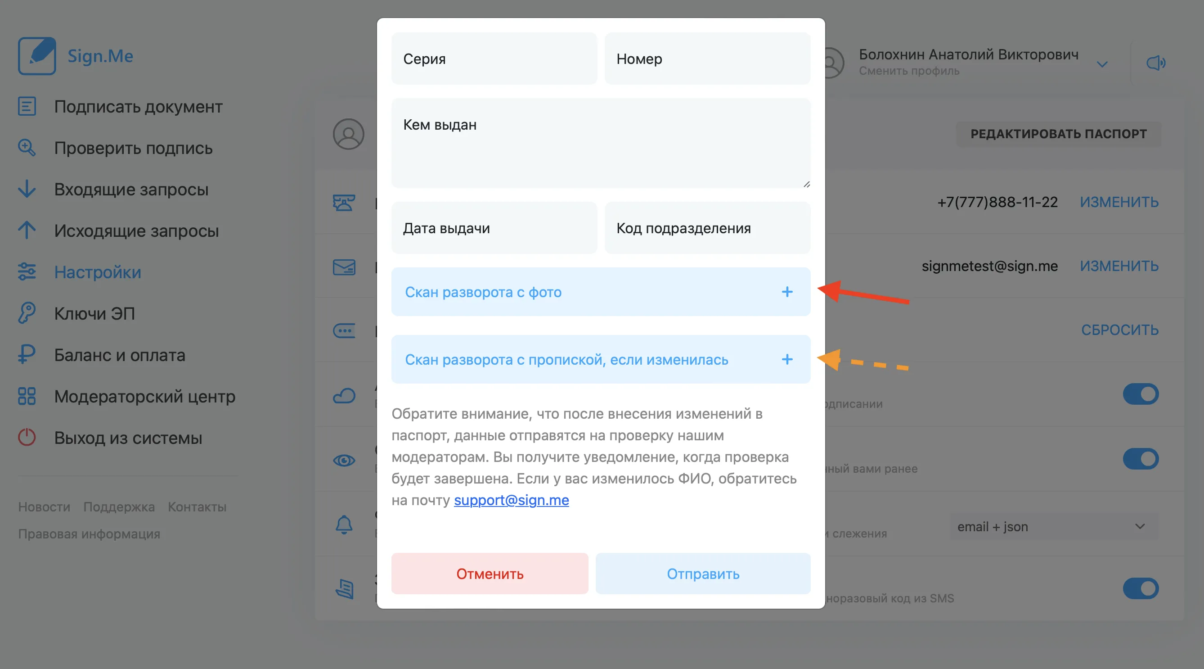The width and height of the screenshot is (1204, 669).
Task: Click the Кем выдан text area
Action: click(x=601, y=143)
